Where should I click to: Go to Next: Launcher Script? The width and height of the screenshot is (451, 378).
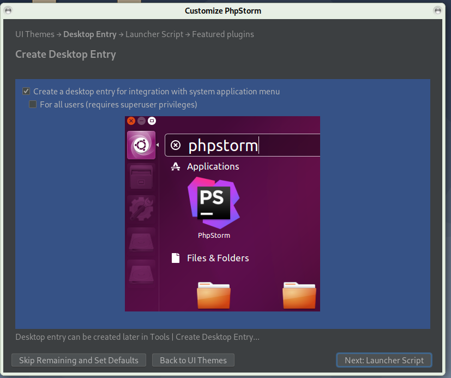[384, 360]
